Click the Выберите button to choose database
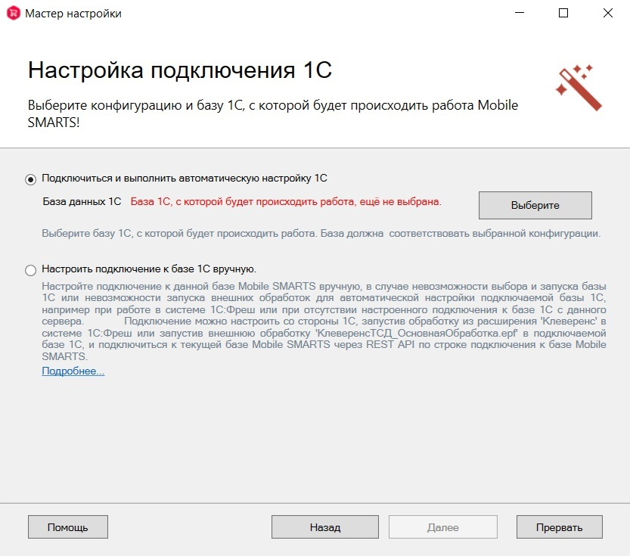 (535, 205)
